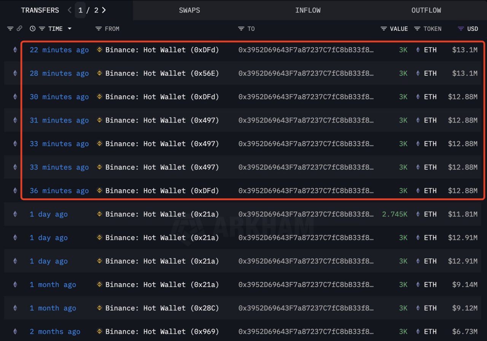Go to next transfers page chevron
The height and width of the screenshot is (341, 487).
click(104, 10)
